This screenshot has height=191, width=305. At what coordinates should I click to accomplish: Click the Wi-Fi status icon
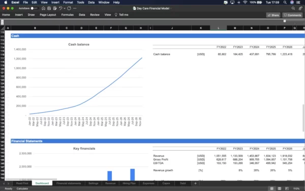245,3
